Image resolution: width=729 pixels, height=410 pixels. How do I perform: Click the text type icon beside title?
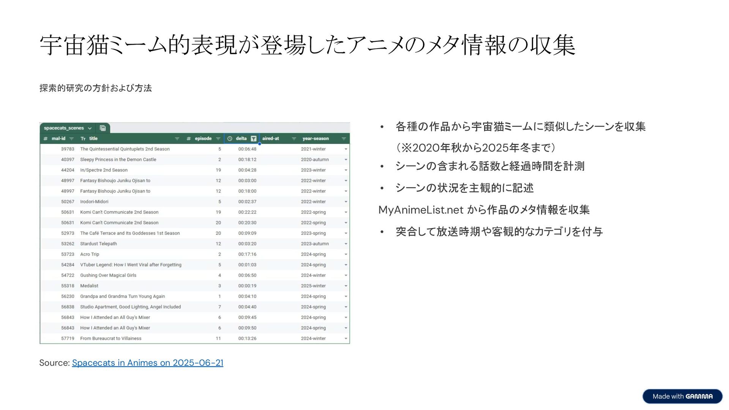[83, 139]
